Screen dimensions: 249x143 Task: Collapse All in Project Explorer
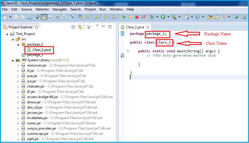(x=73, y=27)
